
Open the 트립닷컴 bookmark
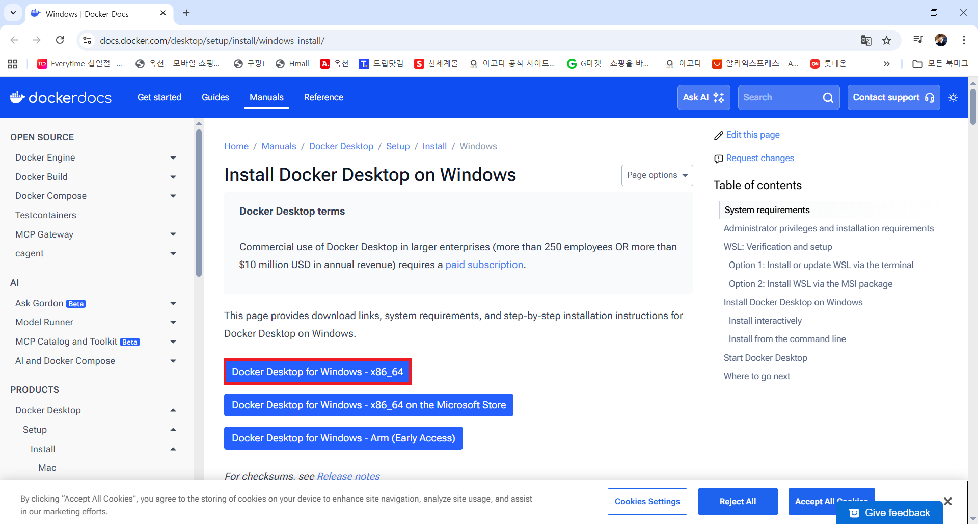coord(381,64)
